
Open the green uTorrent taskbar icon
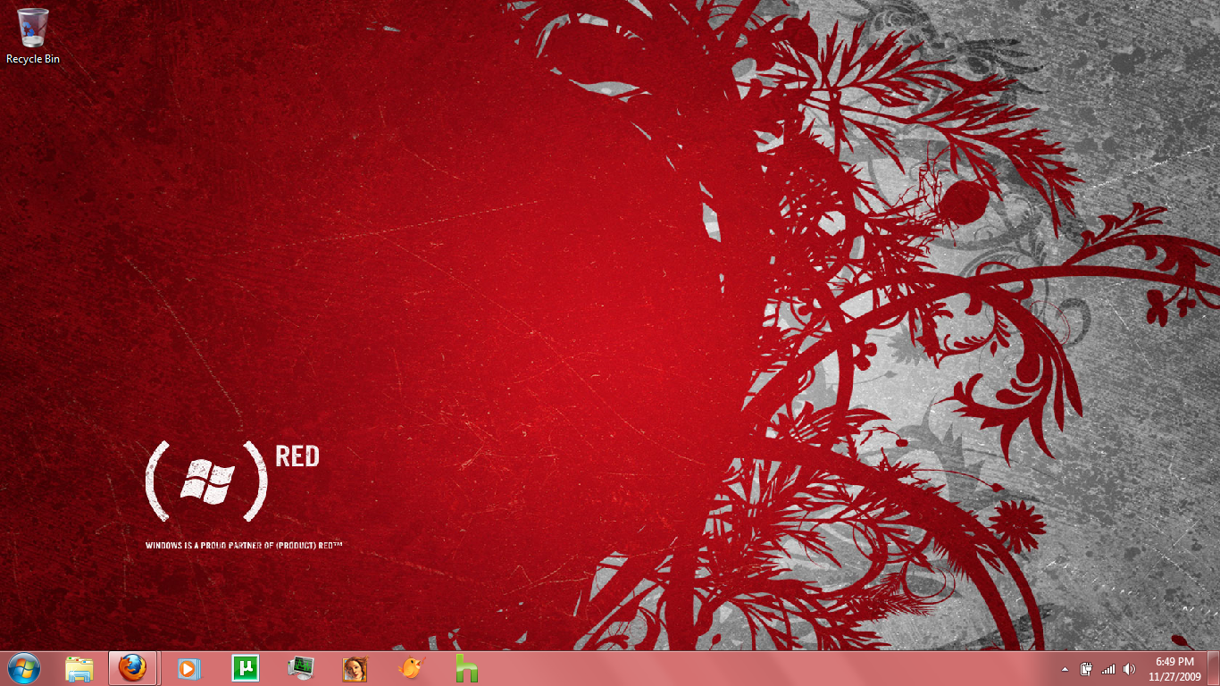(245, 668)
